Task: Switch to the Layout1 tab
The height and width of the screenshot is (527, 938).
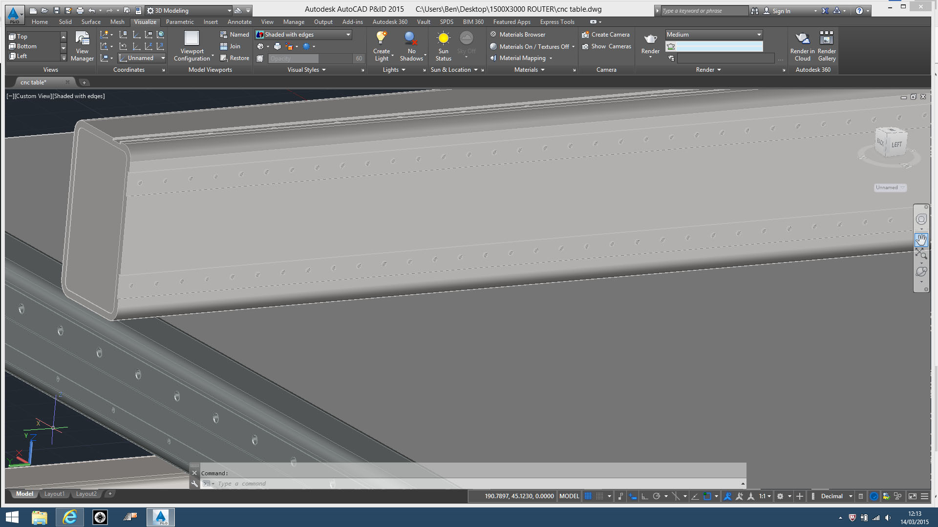Action: [54, 494]
